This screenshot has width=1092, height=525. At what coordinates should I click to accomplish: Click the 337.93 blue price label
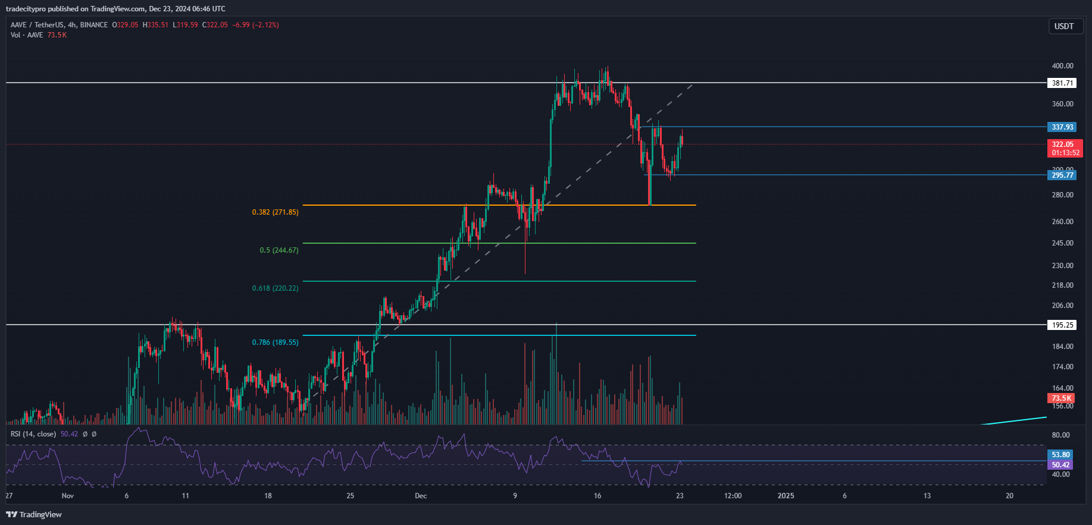pyautogui.click(x=1062, y=127)
